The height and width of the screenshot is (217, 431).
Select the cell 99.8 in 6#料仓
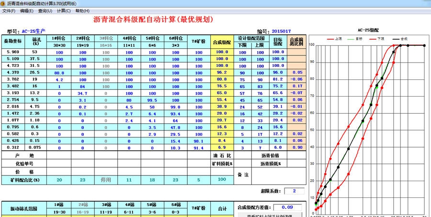click(176, 107)
